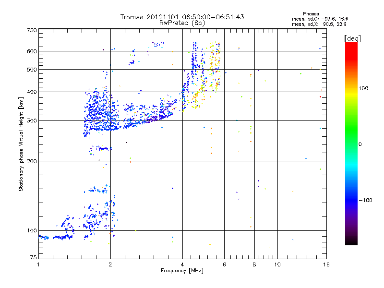The image size is (384, 288).
Task: Click the colorbar tick label '-100'
Action: pyautogui.click(x=365, y=200)
